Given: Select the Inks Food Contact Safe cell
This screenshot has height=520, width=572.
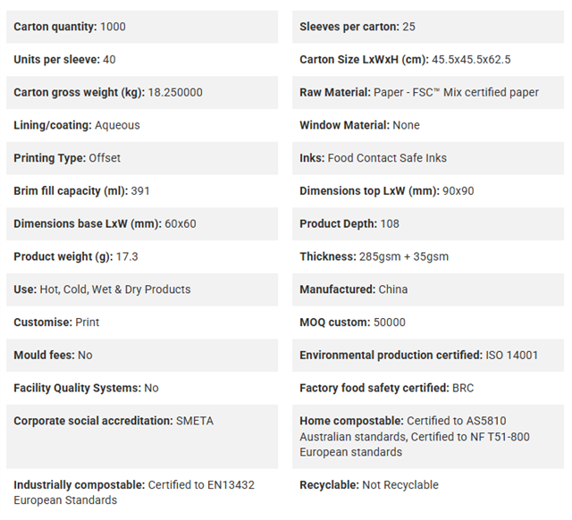Looking at the screenshot, I should point(428,158).
